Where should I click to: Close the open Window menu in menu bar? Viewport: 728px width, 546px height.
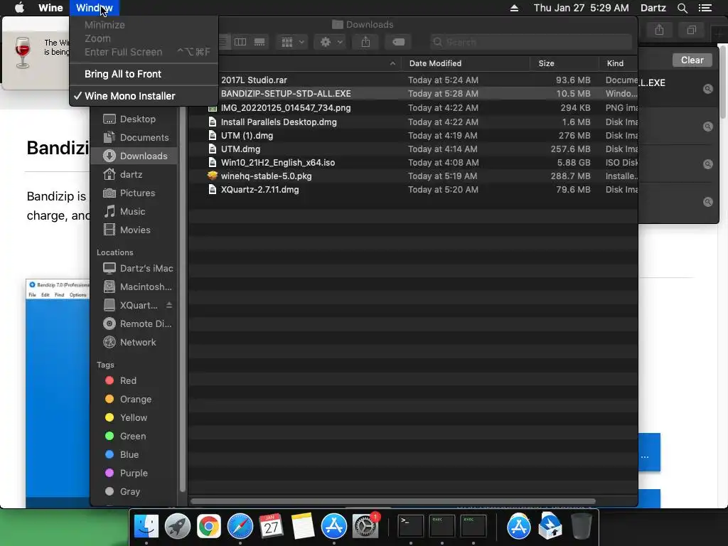coord(95,8)
